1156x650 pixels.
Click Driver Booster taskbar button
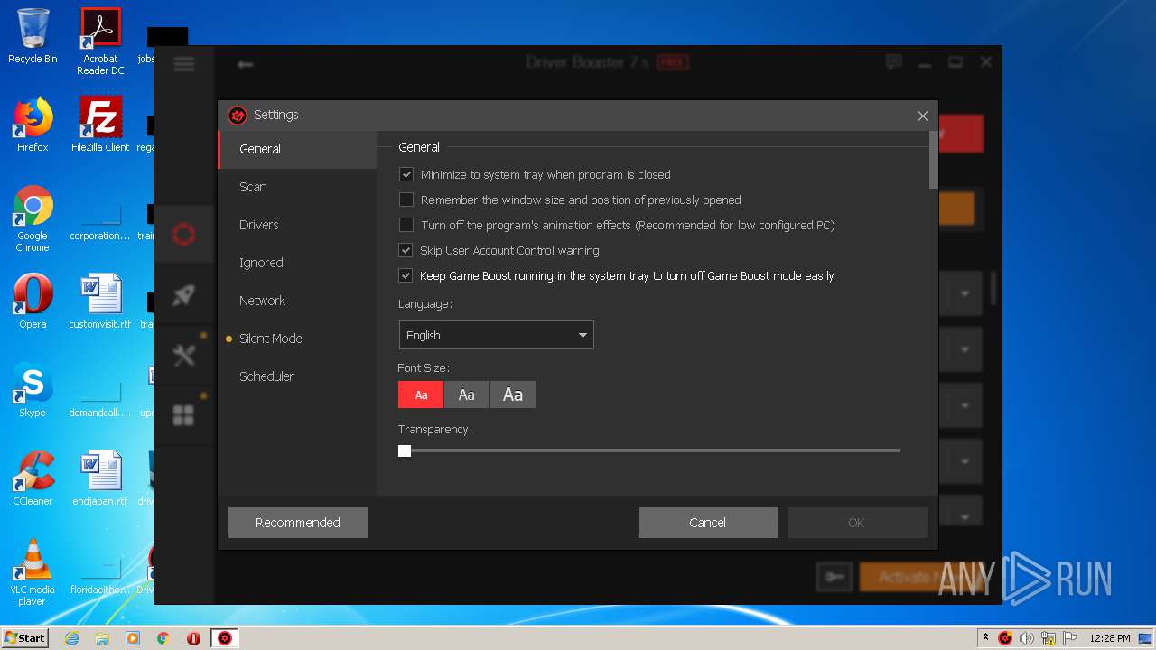point(225,638)
